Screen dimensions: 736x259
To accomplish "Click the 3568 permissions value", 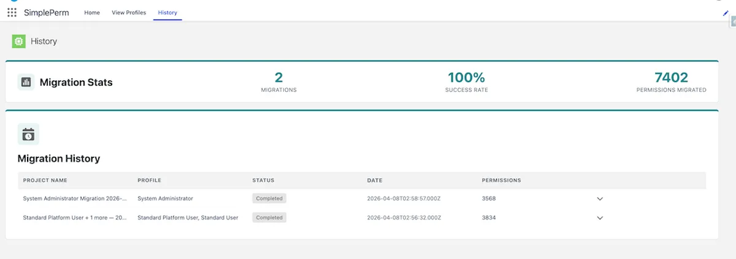I will pos(489,198).
